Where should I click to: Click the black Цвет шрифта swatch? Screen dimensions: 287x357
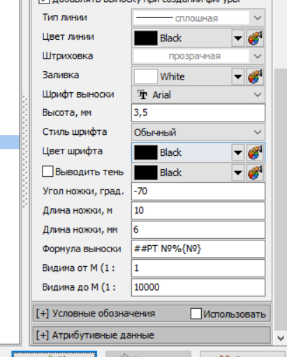tap(146, 152)
